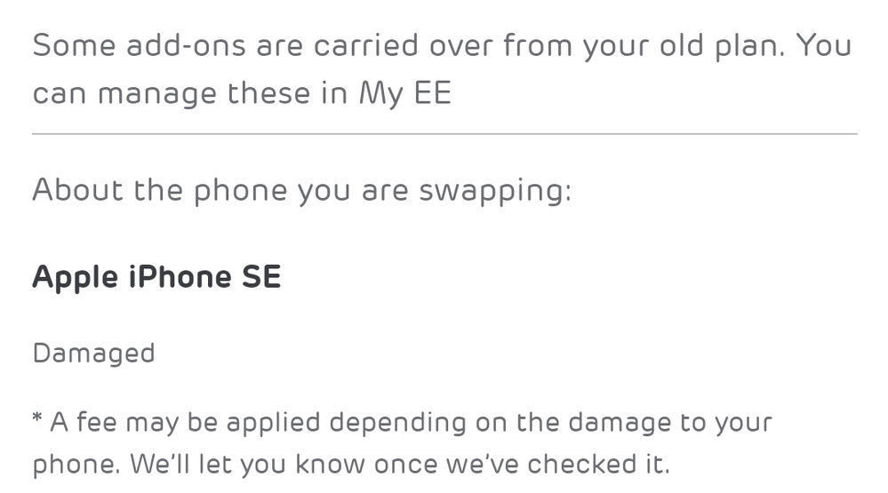This screenshot has width=888, height=493.
Task: Click the word 'swapping:' in heading
Action: tap(495, 191)
